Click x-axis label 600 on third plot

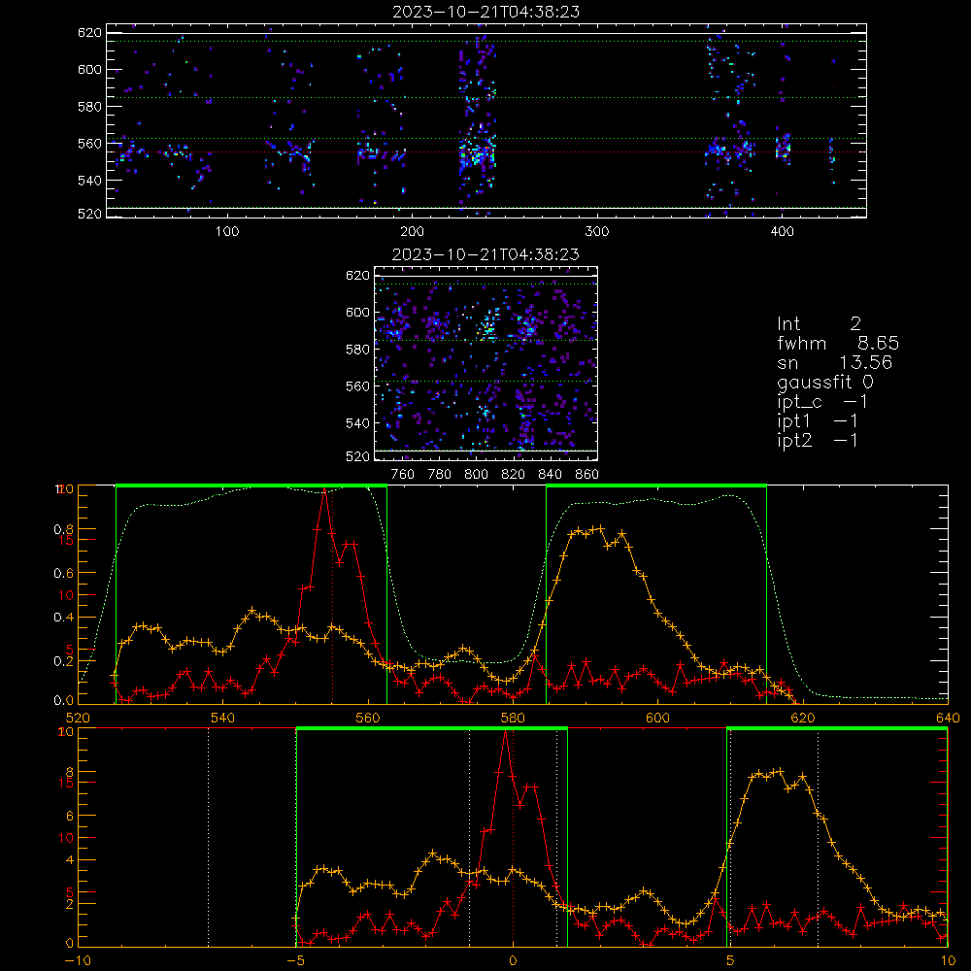click(x=657, y=718)
